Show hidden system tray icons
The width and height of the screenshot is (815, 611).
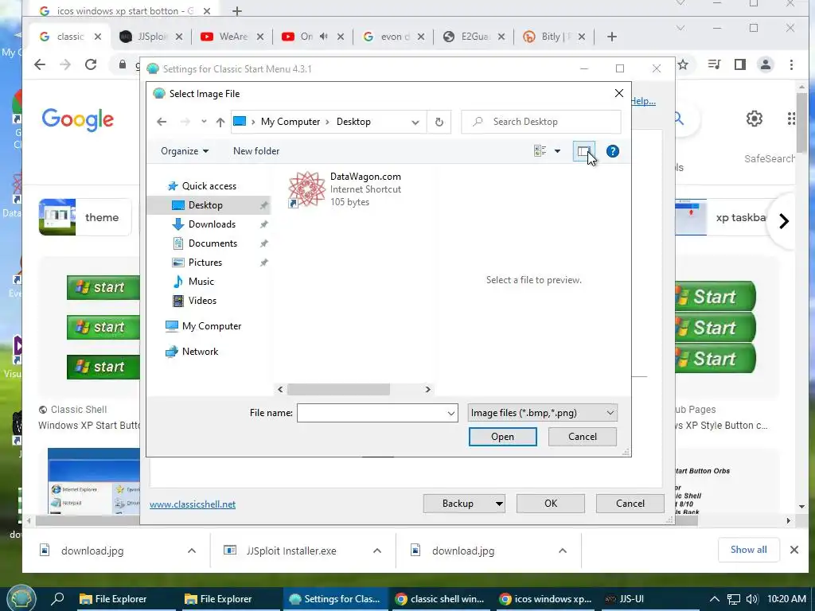click(x=715, y=599)
